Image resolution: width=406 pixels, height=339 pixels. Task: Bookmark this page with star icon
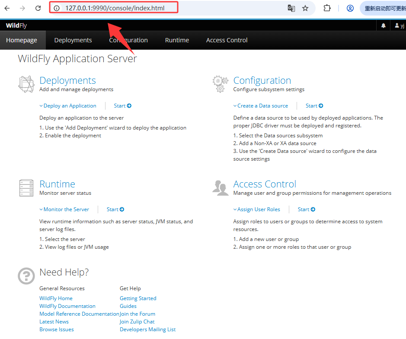click(x=305, y=8)
